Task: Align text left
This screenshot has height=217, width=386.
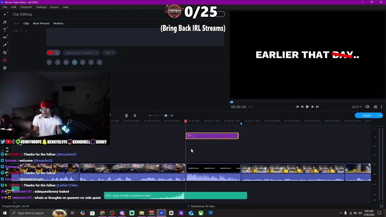Action: pyautogui.click(x=49, y=62)
